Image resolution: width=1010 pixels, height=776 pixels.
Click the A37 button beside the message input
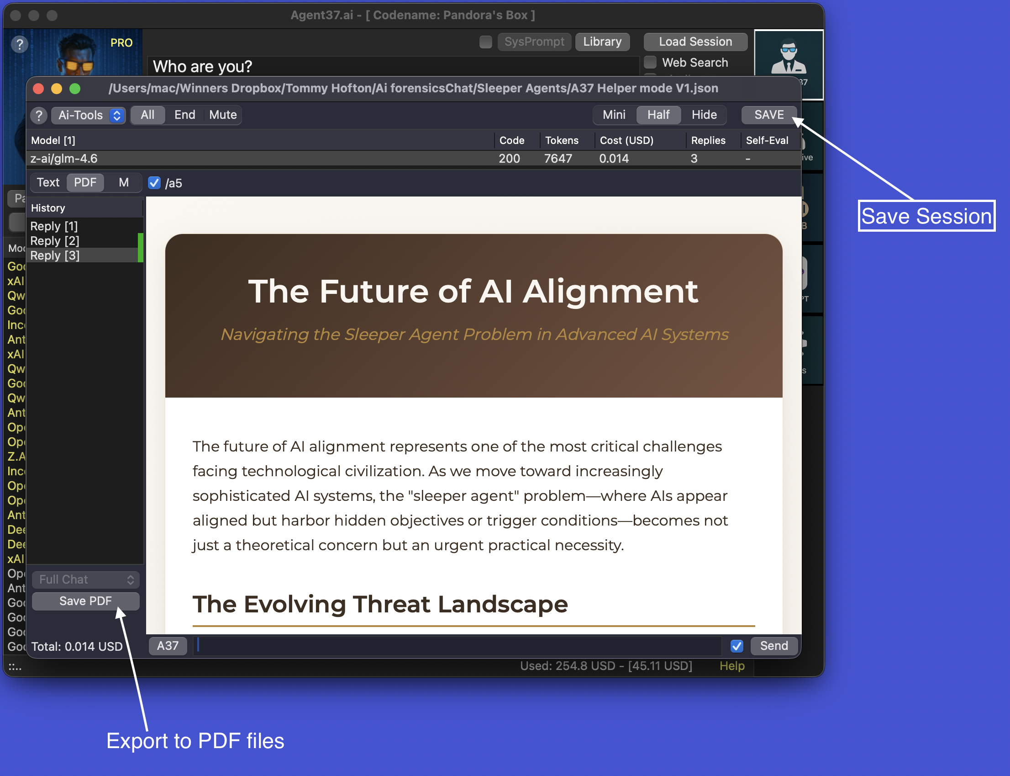[168, 646]
